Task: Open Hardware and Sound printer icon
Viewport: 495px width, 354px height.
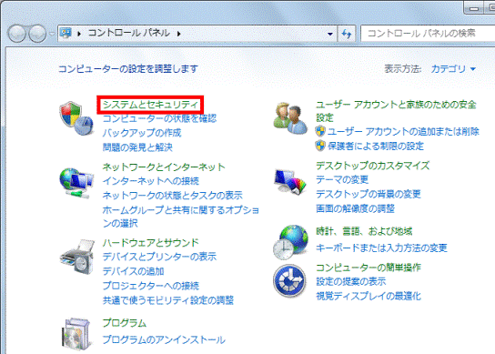Action: pos(77,257)
